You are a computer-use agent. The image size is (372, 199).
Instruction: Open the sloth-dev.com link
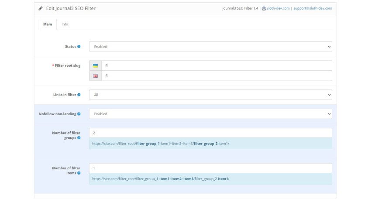point(278,8)
